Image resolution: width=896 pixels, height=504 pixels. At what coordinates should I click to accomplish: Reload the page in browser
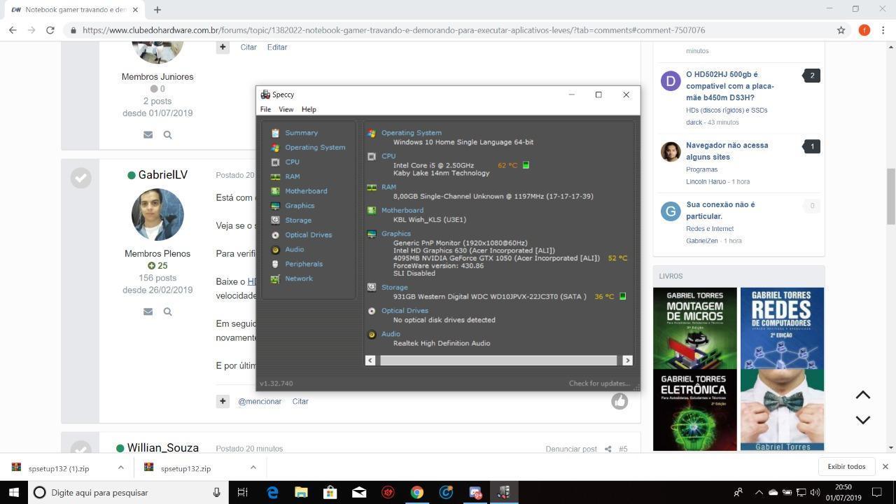point(50,30)
